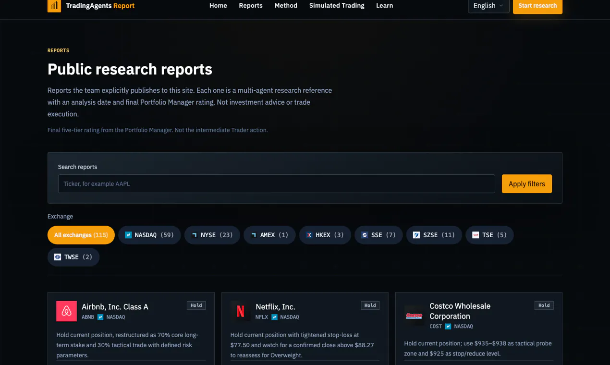Filter by SZSE (11) exchange
This screenshot has height=365, width=610.
[x=434, y=235]
